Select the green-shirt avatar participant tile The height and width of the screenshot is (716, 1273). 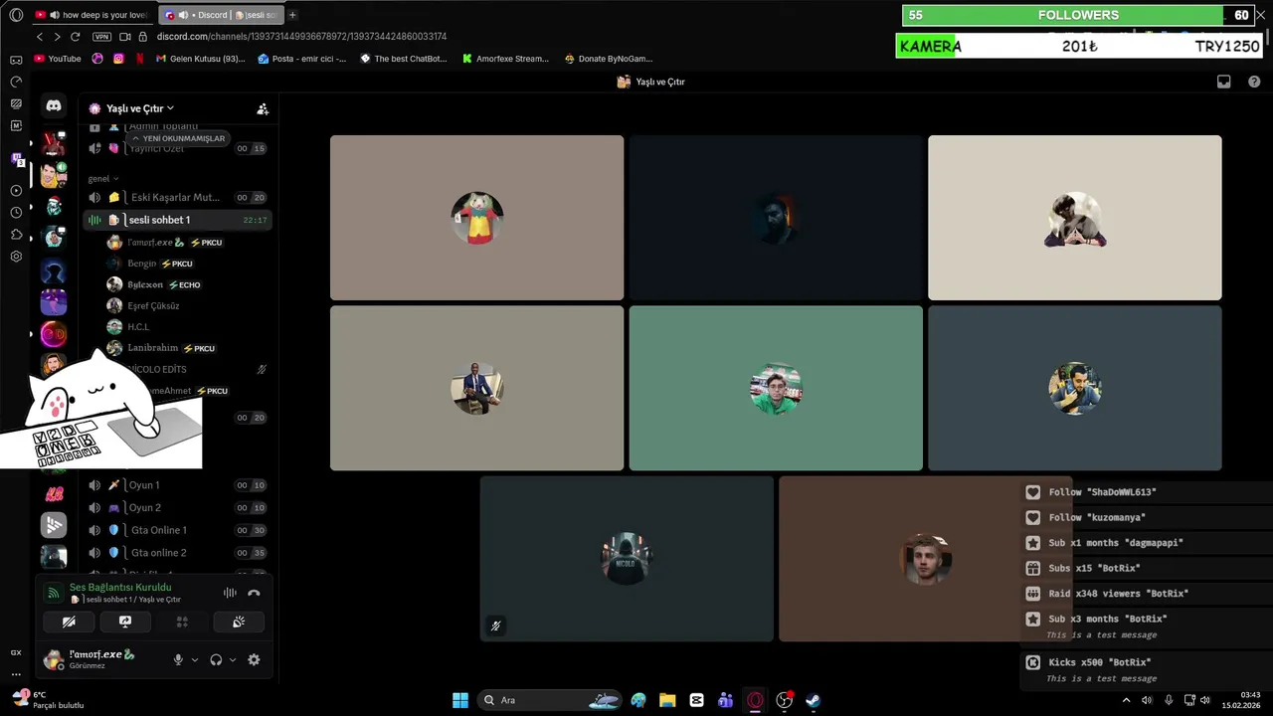(x=776, y=388)
